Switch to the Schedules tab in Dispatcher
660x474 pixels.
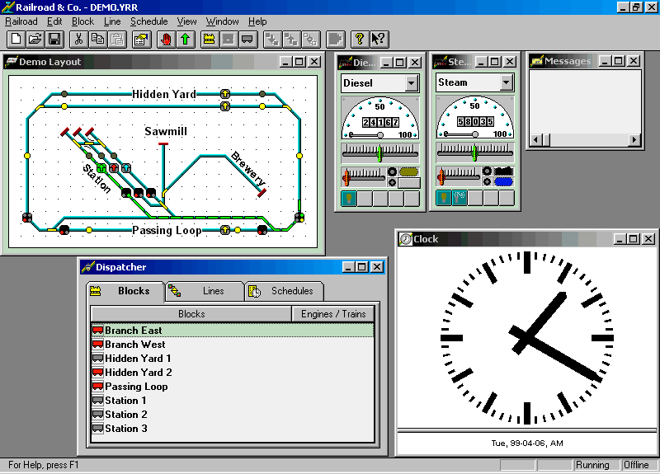pos(284,291)
